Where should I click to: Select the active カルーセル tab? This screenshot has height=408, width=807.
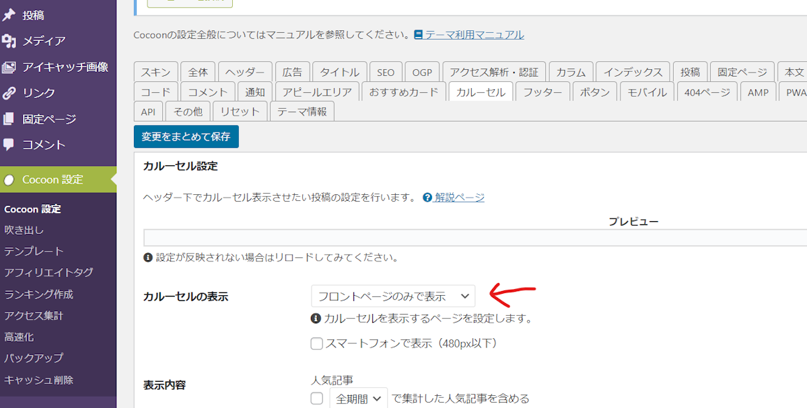click(x=481, y=93)
